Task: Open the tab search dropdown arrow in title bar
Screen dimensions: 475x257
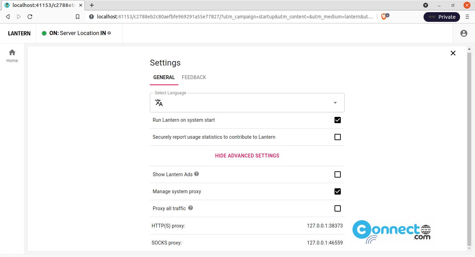Action: [x=426, y=5]
